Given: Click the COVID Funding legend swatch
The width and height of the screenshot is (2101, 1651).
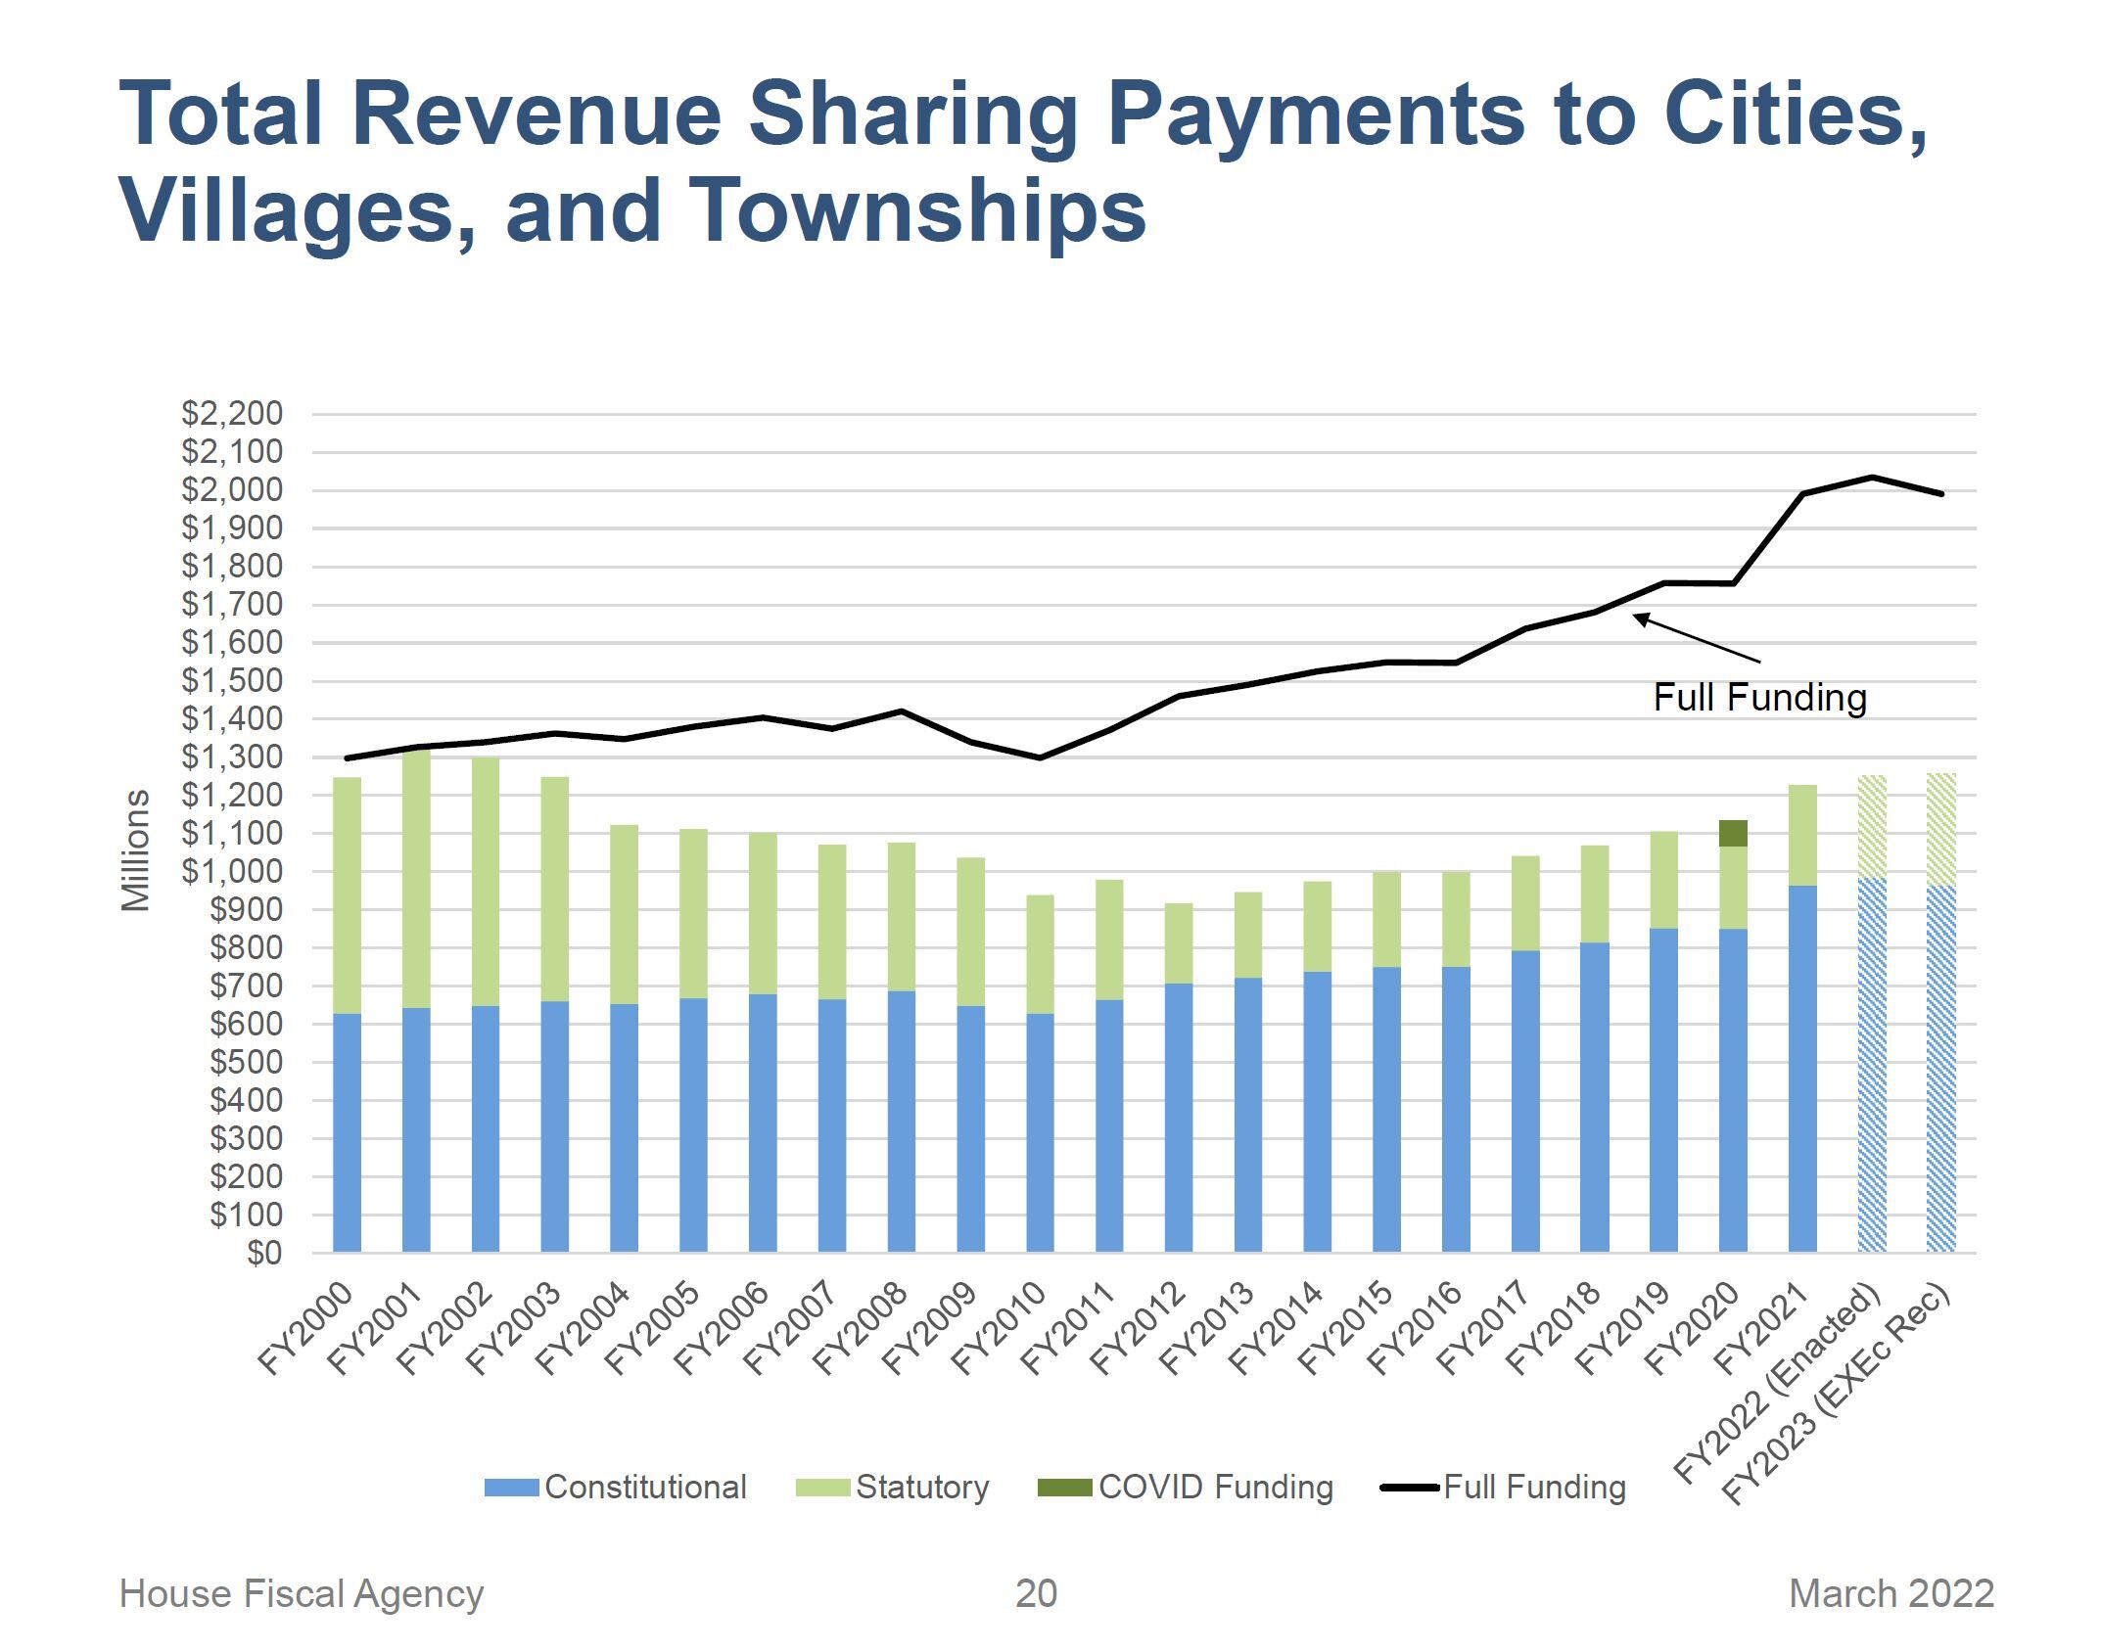Looking at the screenshot, I should click(1064, 1488).
